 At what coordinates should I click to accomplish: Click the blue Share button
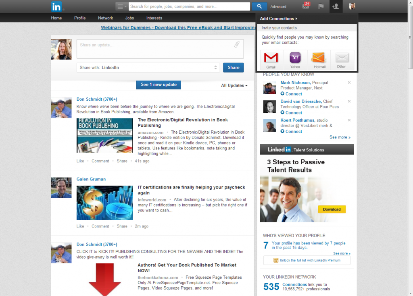tap(234, 68)
